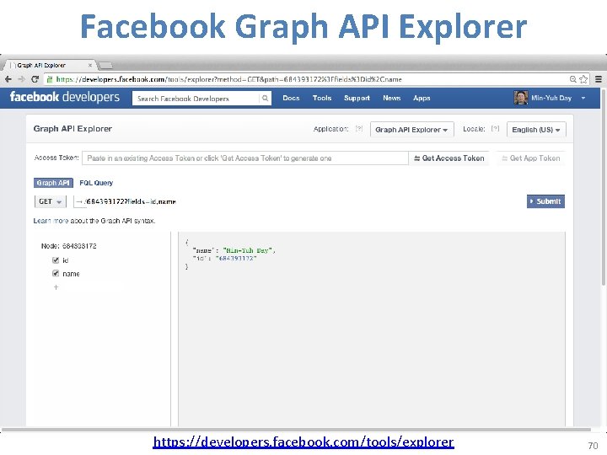Open a new browser tab

tap(105, 66)
